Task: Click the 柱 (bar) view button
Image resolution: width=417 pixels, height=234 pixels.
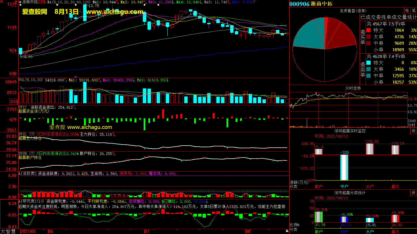Action: pos(407,11)
